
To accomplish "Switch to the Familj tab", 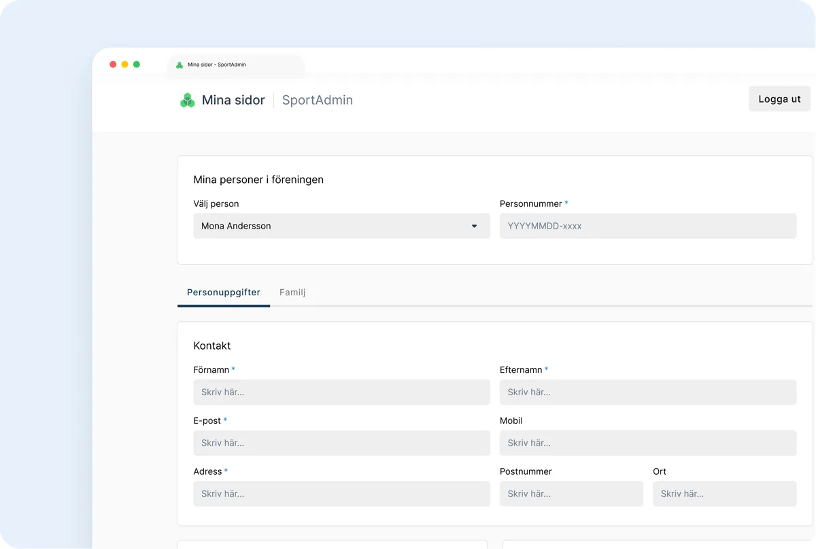I will pos(292,292).
